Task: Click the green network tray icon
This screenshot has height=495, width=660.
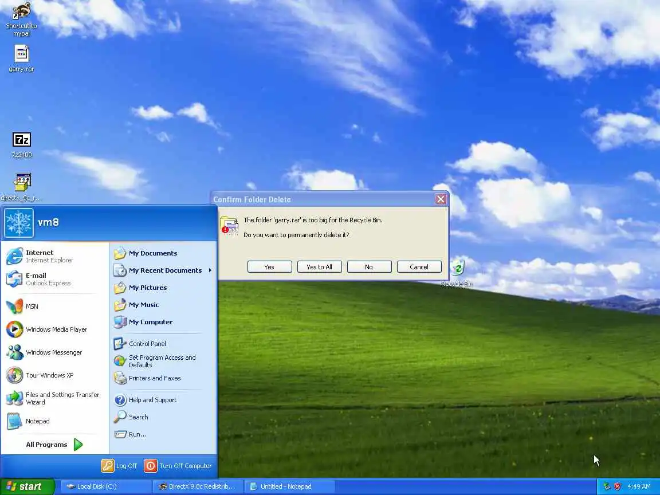Action: (607, 486)
